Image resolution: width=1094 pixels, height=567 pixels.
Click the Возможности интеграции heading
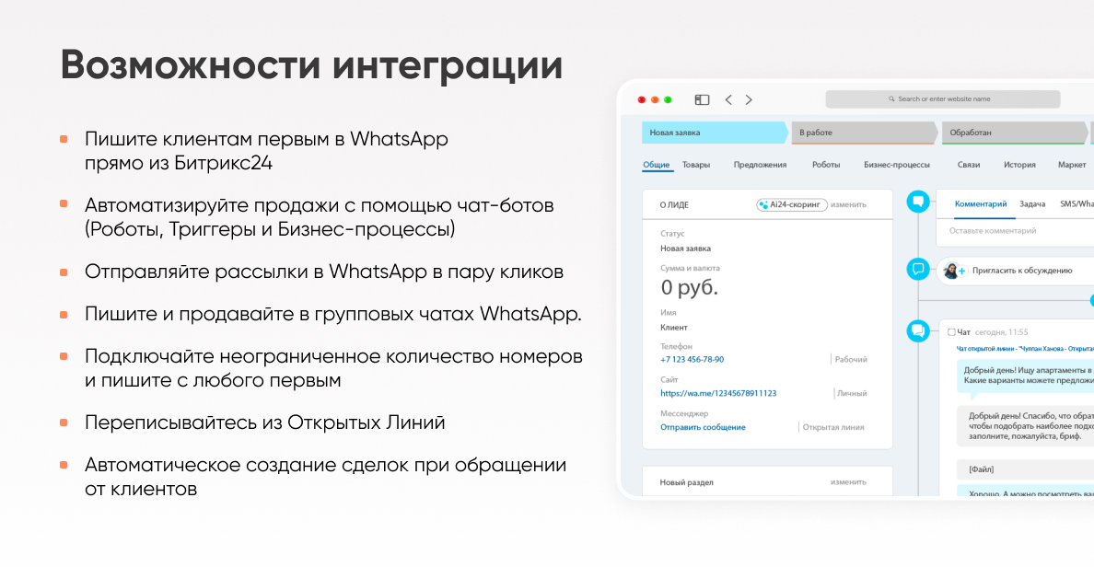pyautogui.click(x=311, y=64)
